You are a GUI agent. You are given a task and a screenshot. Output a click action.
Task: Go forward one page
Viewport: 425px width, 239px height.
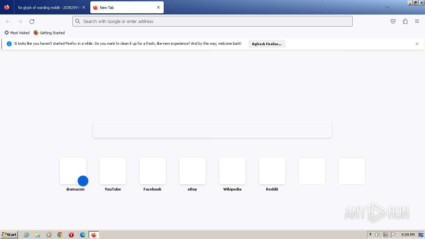point(20,21)
